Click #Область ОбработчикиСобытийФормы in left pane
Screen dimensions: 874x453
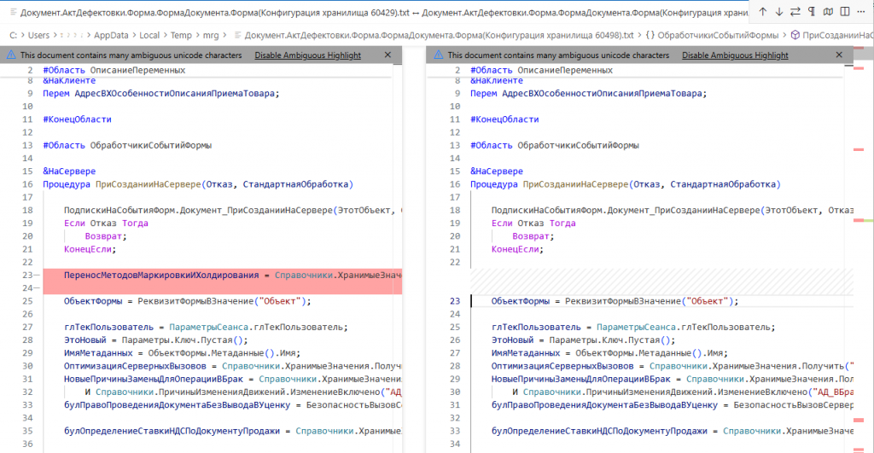click(127, 145)
